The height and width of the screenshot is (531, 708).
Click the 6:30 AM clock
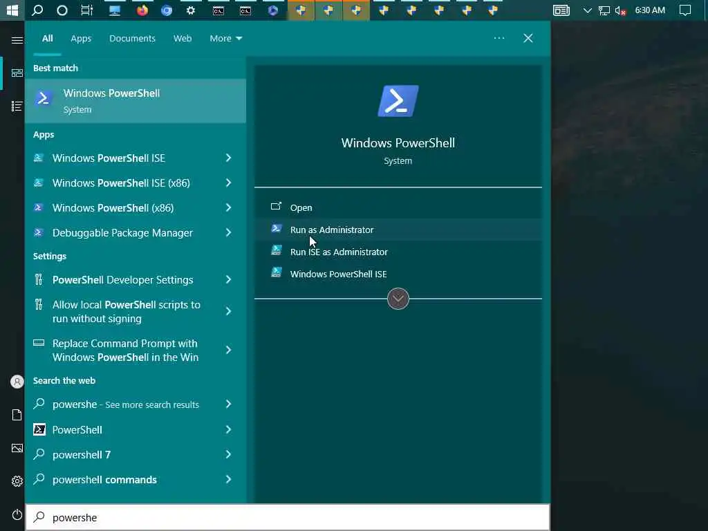650,10
